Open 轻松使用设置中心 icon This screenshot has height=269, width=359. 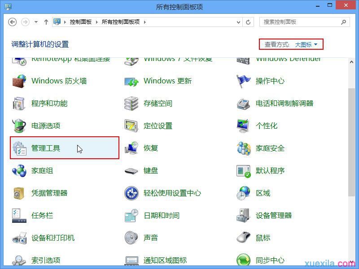131,193
